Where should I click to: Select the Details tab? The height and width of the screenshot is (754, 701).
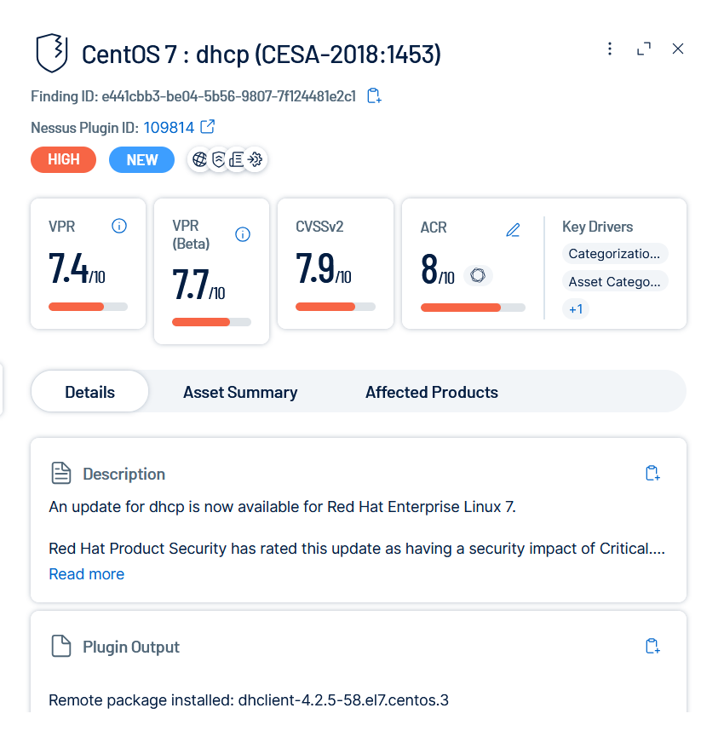pos(90,392)
